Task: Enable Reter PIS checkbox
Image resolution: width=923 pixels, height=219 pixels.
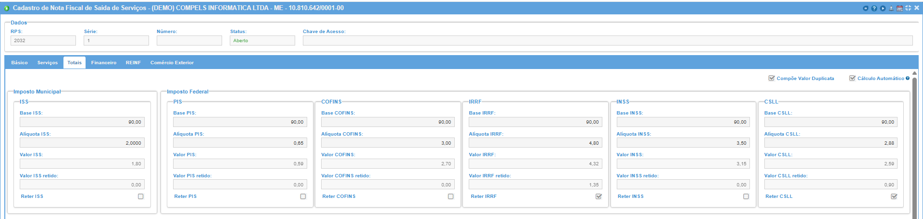Action: (303, 196)
